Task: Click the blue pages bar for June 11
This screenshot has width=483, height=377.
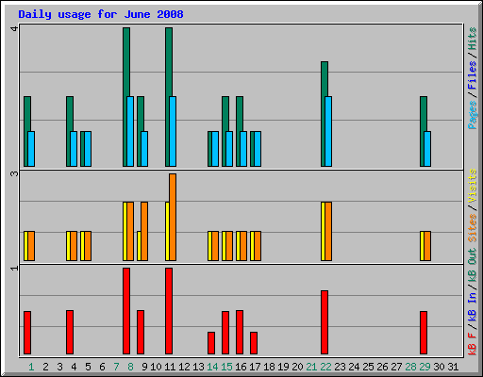Action: (173, 131)
